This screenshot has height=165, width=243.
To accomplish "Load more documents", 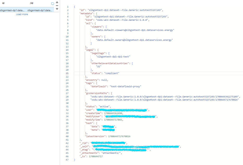I will pyautogui.click(x=22, y=14).
